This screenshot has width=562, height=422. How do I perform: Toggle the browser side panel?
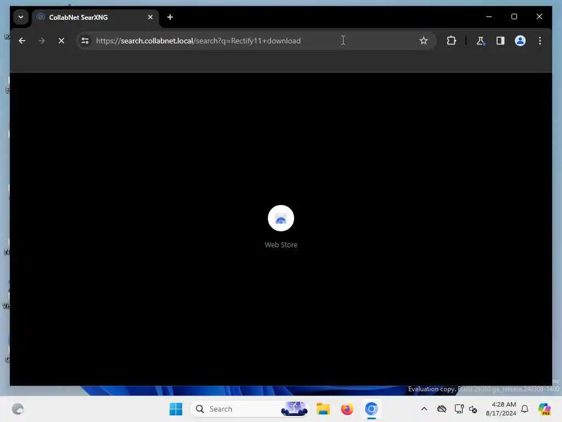click(x=501, y=41)
